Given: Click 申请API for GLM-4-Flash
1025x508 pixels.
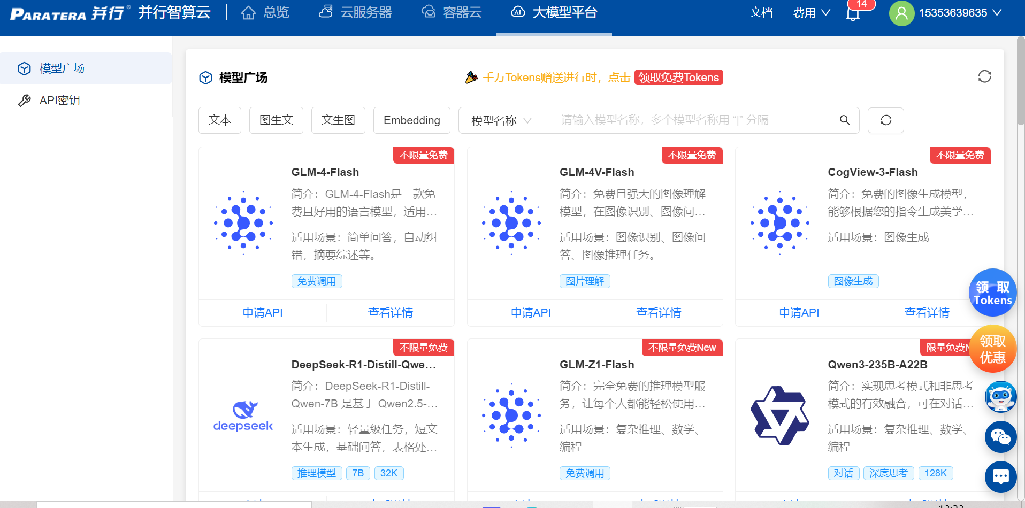Looking at the screenshot, I should click(x=263, y=313).
